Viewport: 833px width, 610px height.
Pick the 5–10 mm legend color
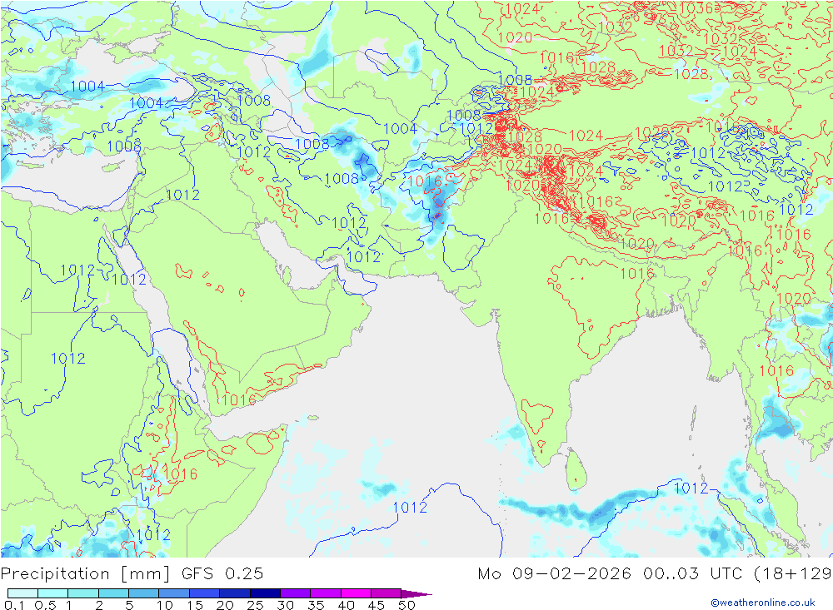tap(144, 593)
